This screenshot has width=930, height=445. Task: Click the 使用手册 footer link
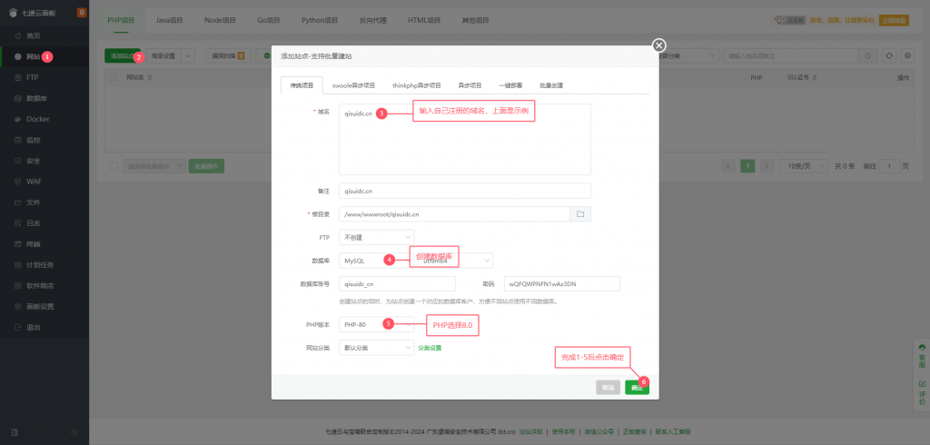(563, 432)
